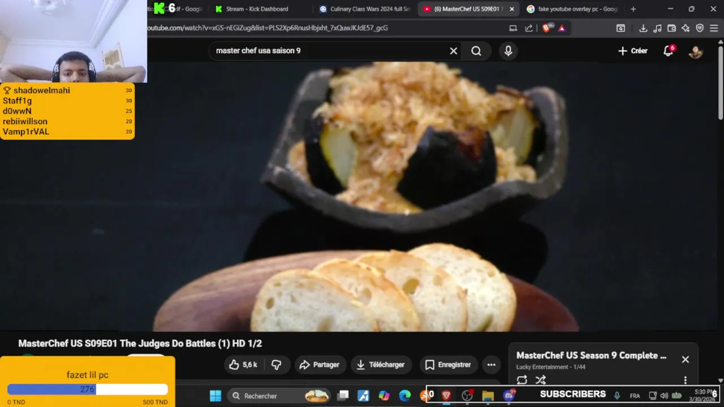Switch to the Kick Dashboard tab
The image size is (724, 407).
pos(256,9)
